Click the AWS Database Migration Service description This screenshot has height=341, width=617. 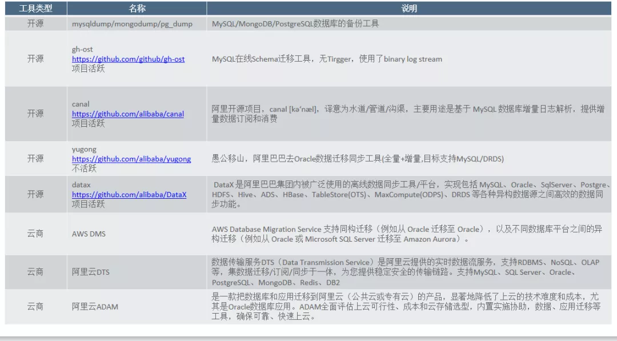[x=407, y=234]
